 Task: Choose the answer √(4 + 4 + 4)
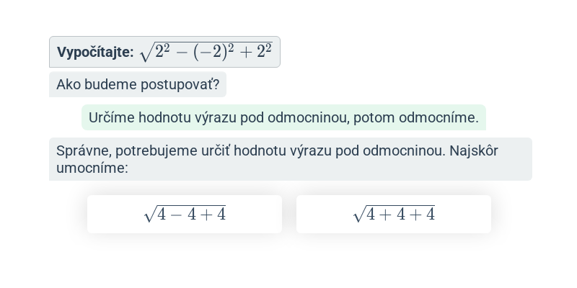(394, 214)
